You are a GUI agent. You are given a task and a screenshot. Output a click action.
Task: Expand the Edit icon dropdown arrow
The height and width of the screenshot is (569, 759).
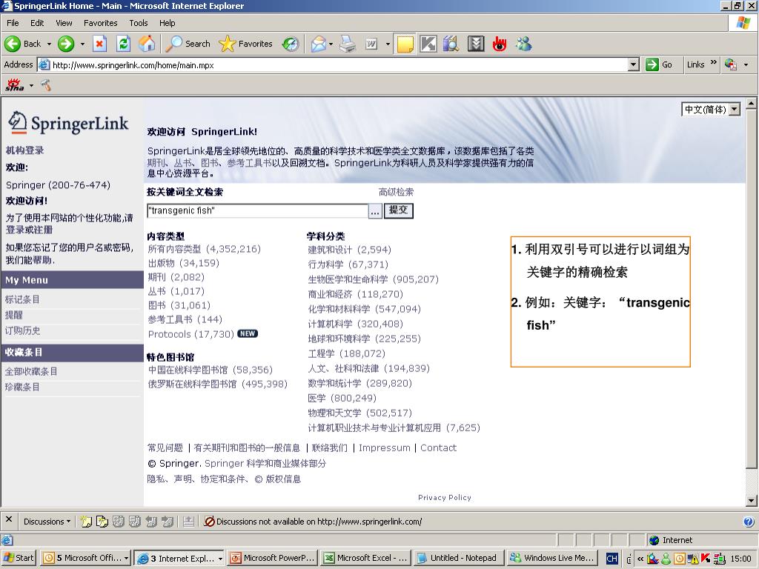point(387,44)
